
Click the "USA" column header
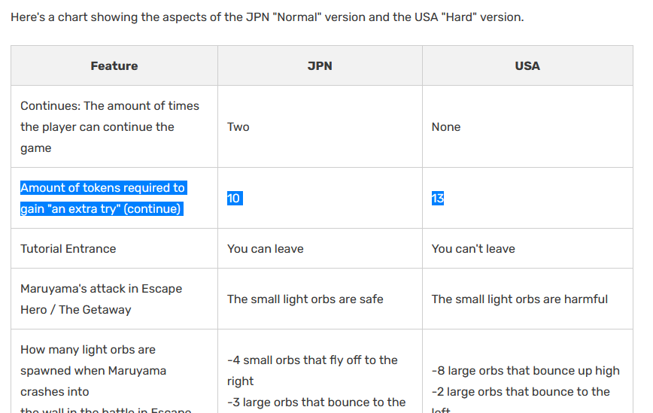click(x=527, y=65)
